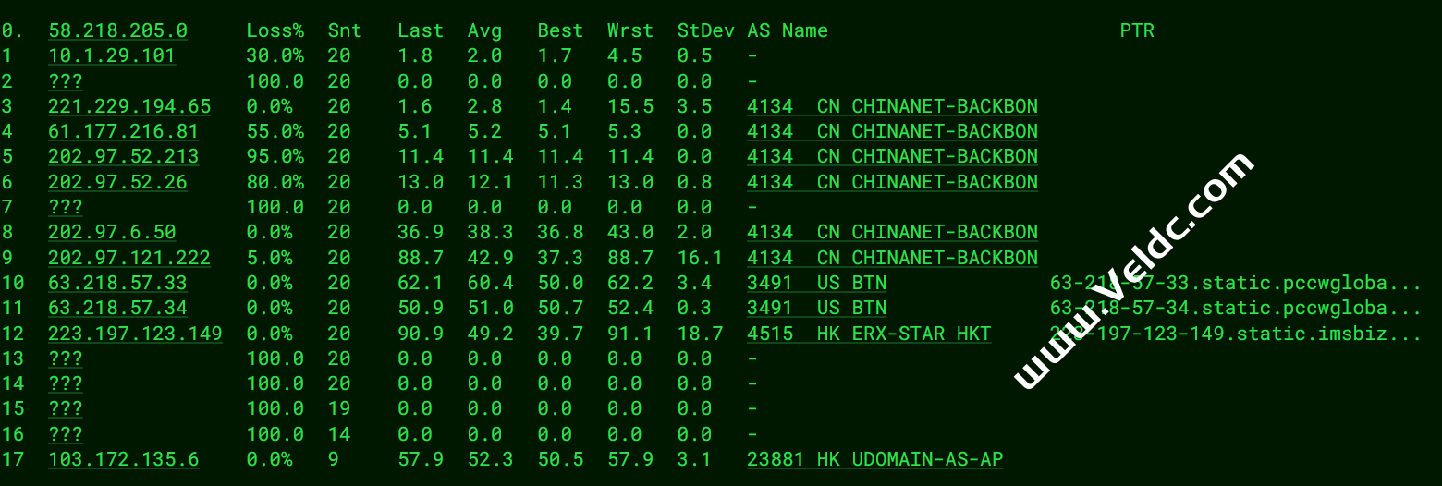Viewport: 1442px width, 486px height.
Task: Open AS 4134 CHINANET-BACKBON link on hop 3
Action: 892,106
